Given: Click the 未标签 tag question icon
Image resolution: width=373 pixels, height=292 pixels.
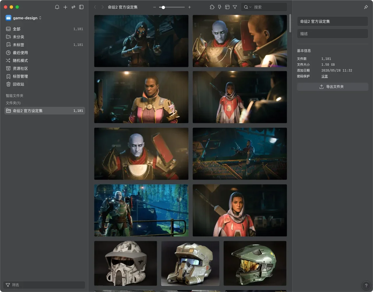Looking at the screenshot, I should [8, 45].
